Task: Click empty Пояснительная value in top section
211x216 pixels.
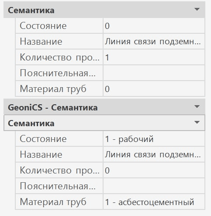Action: tap(154, 73)
